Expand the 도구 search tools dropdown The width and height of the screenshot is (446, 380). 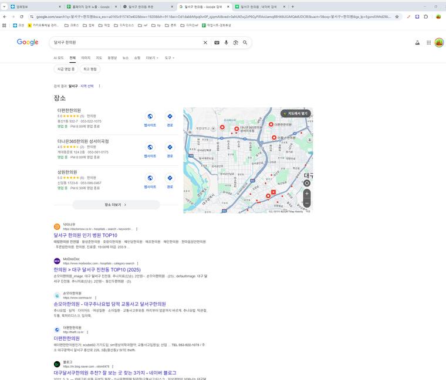169,58
